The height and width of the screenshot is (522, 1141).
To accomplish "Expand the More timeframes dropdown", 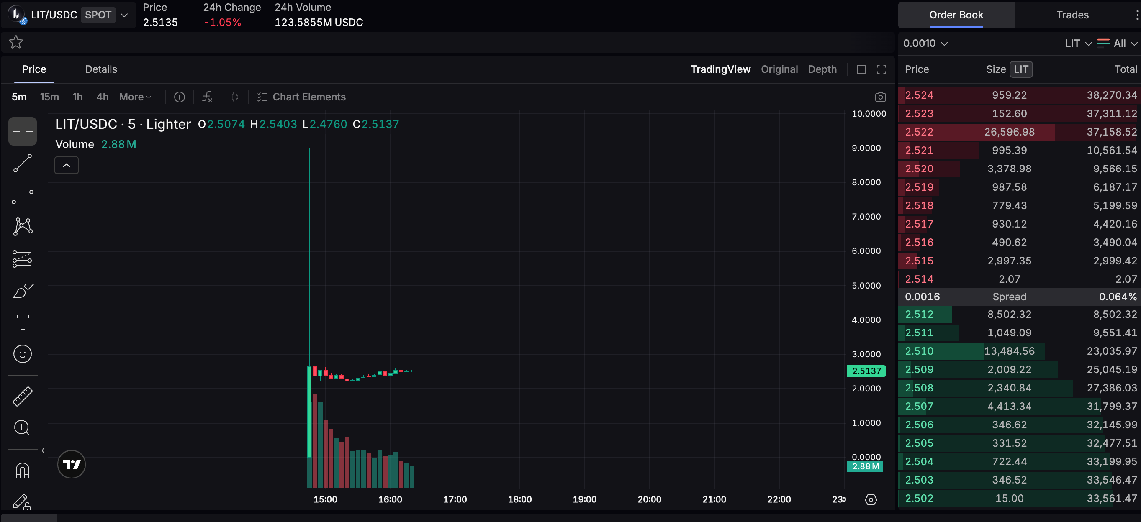I will coord(135,97).
